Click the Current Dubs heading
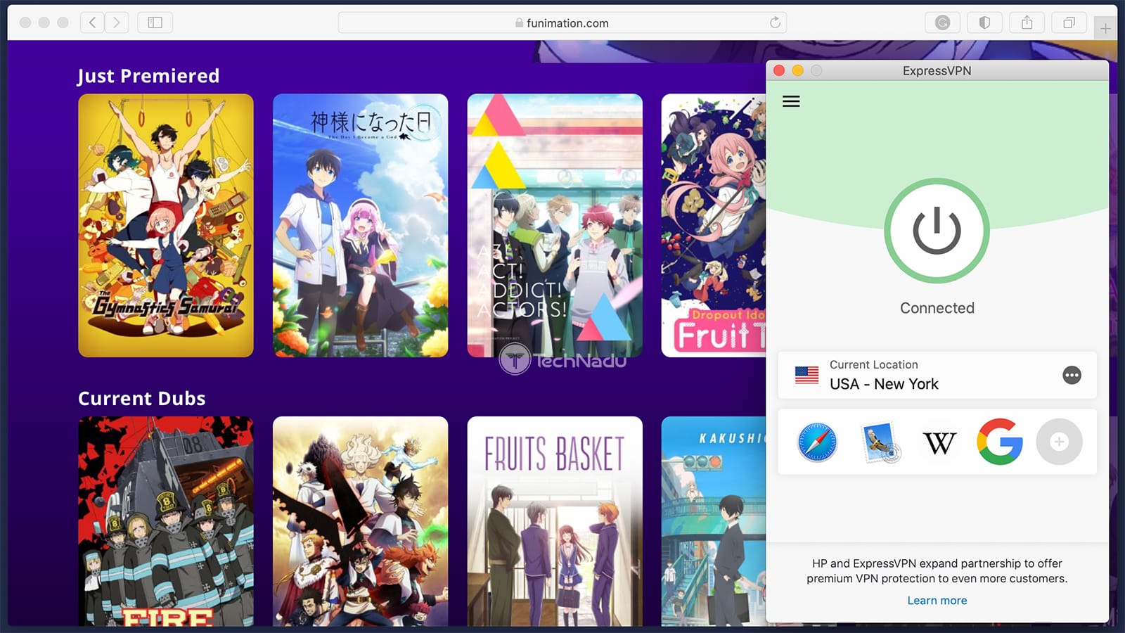The image size is (1125, 633). pyautogui.click(x=142, y=398)
